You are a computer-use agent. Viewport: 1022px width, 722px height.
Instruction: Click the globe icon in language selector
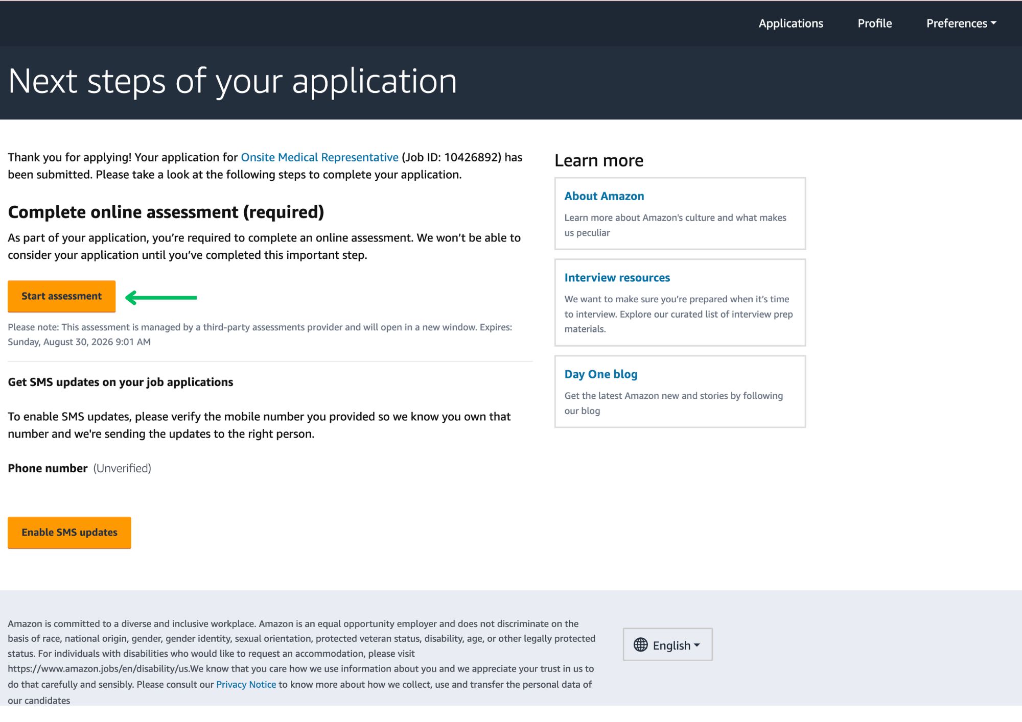640,645
